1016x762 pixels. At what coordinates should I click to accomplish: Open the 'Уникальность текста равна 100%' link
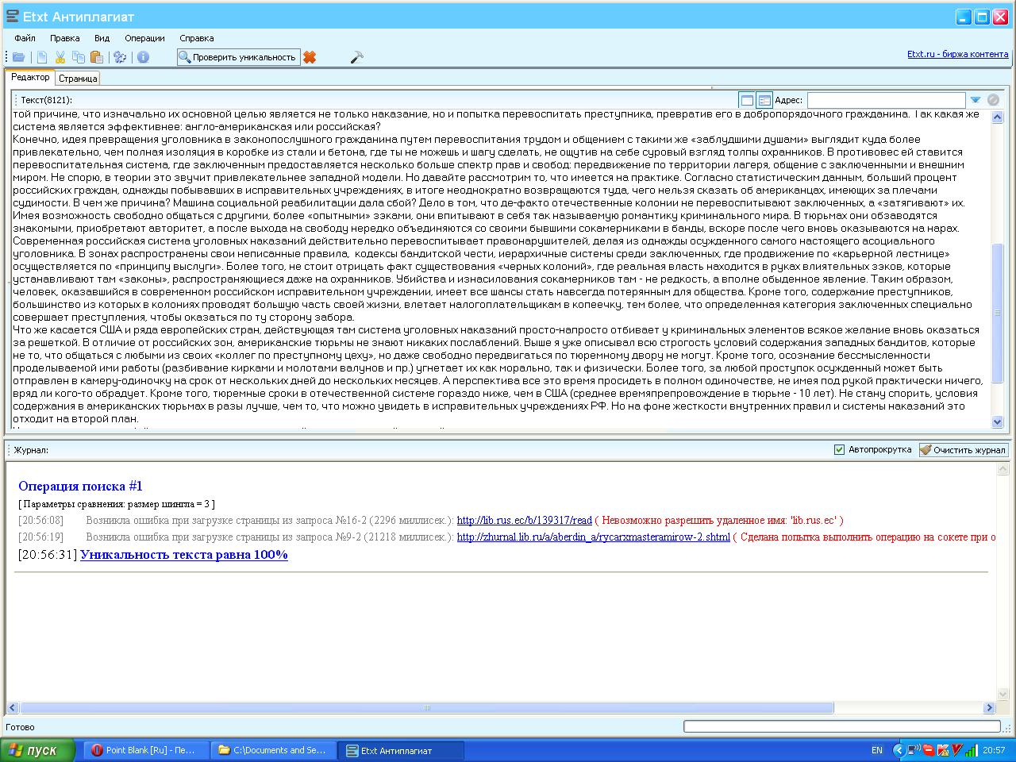(183, 555)
